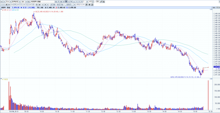220x113 pixels.
Task: Click the volume pane top-left small icon
Action: pos(1,79)
